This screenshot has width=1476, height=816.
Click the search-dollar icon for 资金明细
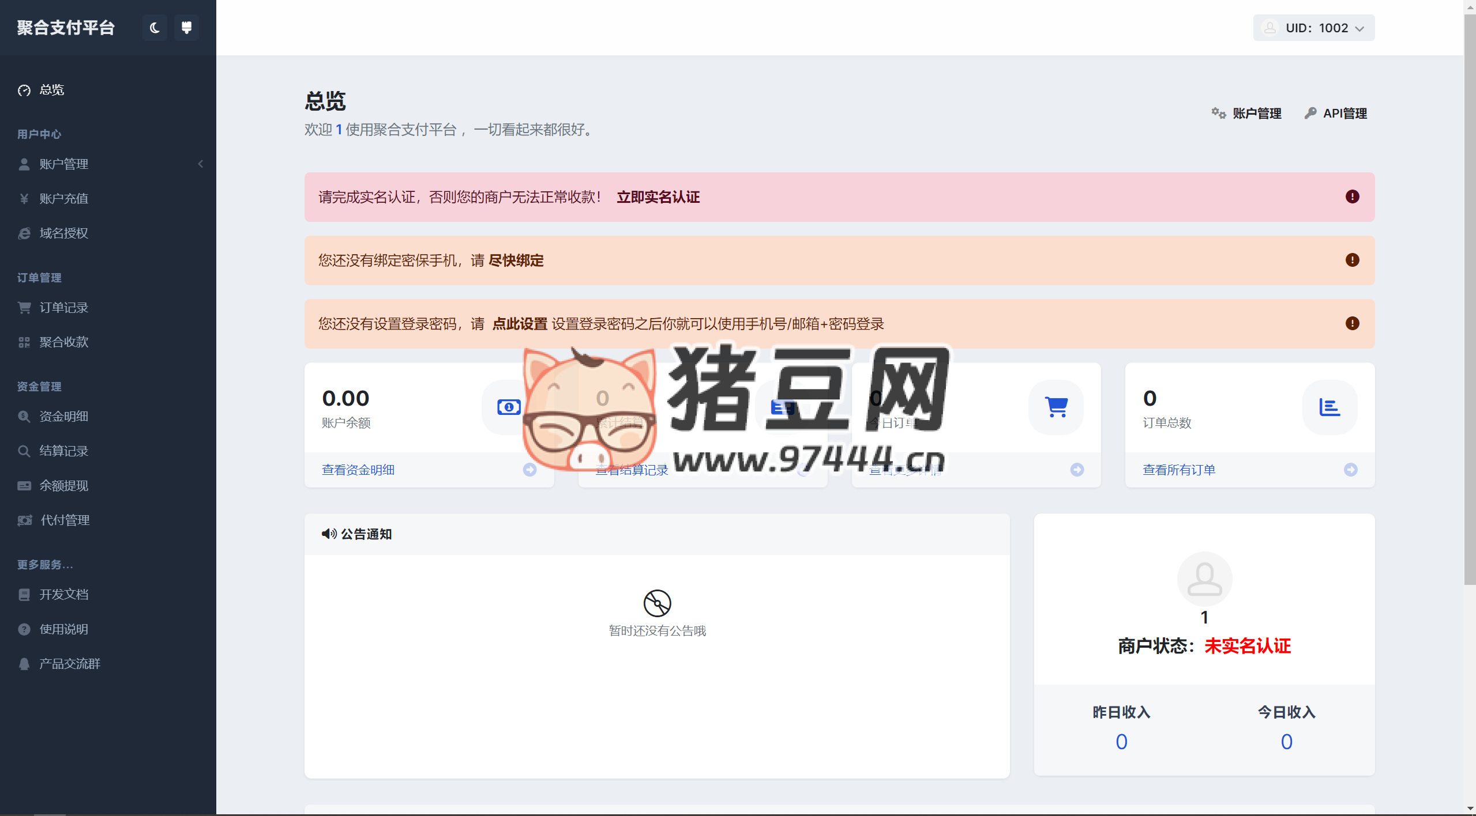point(24,416)
